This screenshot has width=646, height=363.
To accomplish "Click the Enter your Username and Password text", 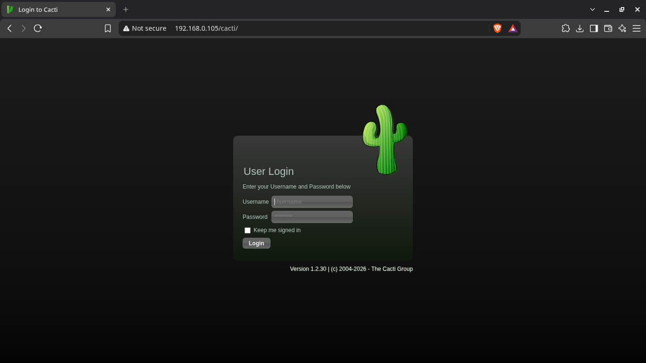I will pyautogui.click(x=297, y=187).
